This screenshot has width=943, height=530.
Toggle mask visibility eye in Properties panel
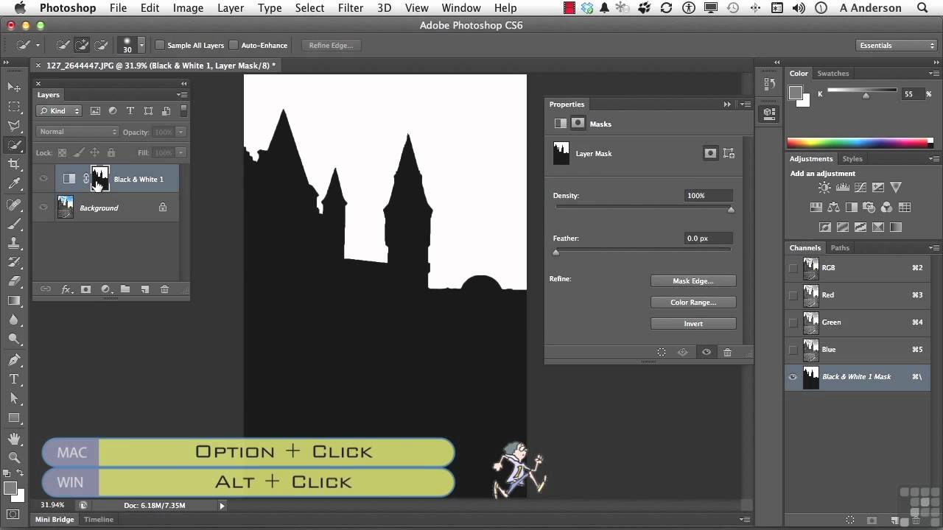coord(707,353)
